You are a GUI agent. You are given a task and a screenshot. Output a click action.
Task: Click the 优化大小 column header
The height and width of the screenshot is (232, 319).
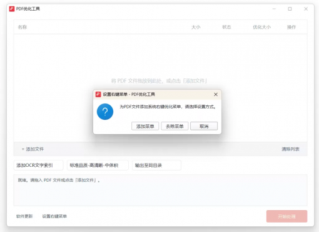[x=261, y=27]
